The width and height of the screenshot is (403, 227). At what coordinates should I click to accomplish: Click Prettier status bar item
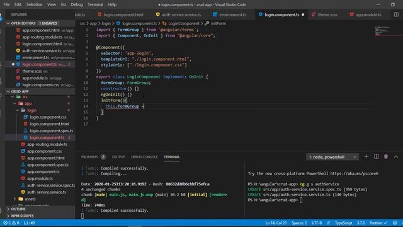pos(378,223)
